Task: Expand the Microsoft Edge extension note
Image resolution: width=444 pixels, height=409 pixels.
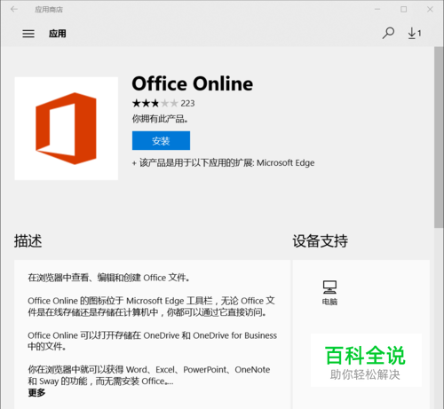Action: point(223,163)
